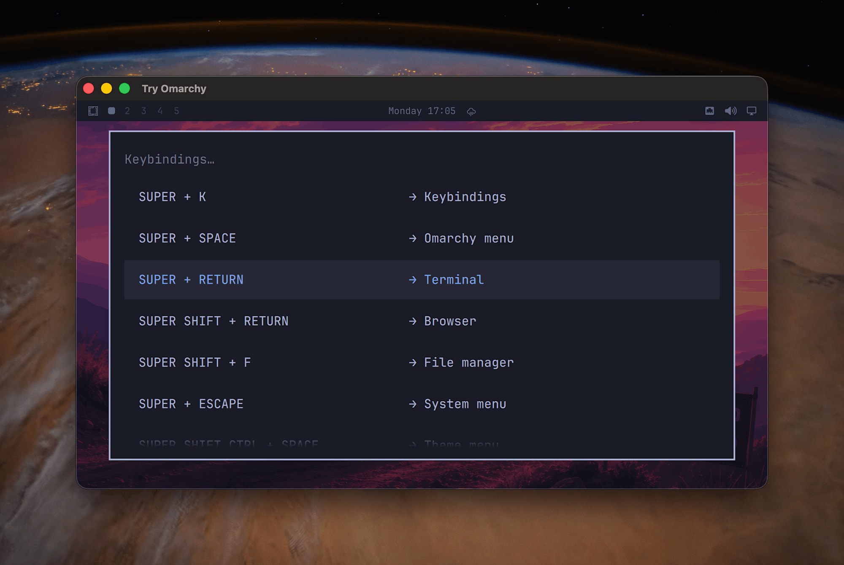The image size is (844, 565).
Task: Click the update icon beside the clock
Action: coord(471,111)
